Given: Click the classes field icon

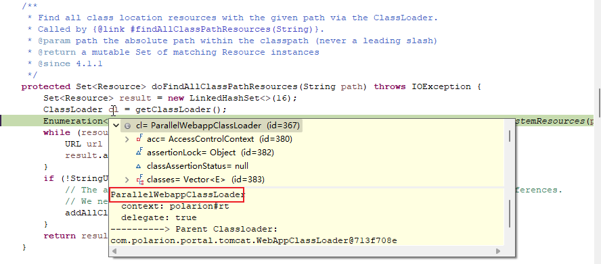Looking at the screenshot, I should pos(139,179).
